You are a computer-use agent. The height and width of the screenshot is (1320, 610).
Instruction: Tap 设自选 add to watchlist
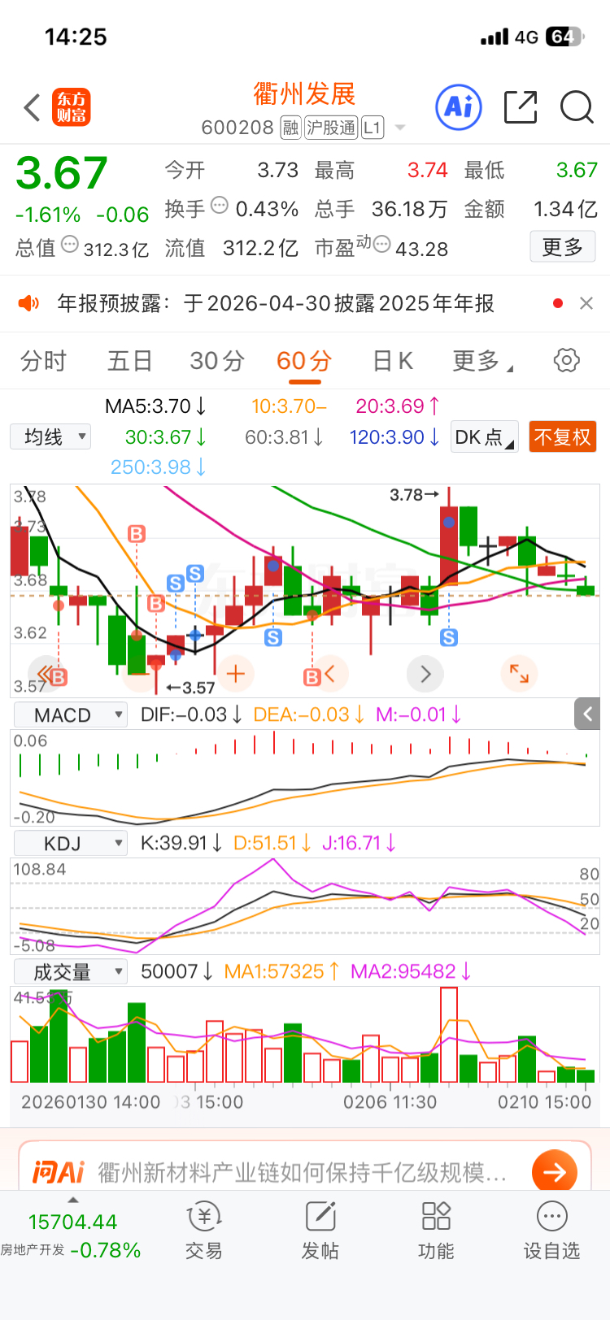point(552,1231)
